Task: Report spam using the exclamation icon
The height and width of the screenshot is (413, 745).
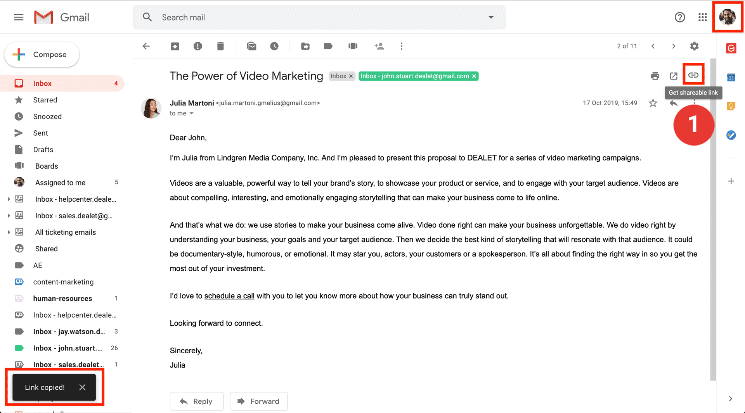Action: [198, 46]
